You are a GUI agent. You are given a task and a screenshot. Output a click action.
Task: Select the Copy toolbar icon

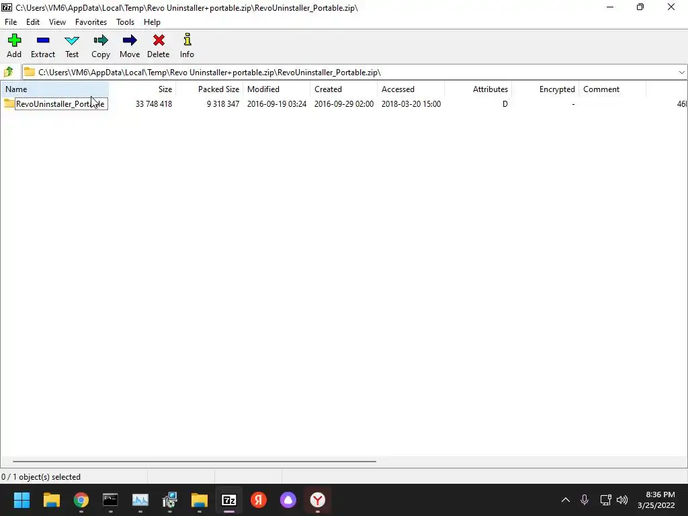101,40
